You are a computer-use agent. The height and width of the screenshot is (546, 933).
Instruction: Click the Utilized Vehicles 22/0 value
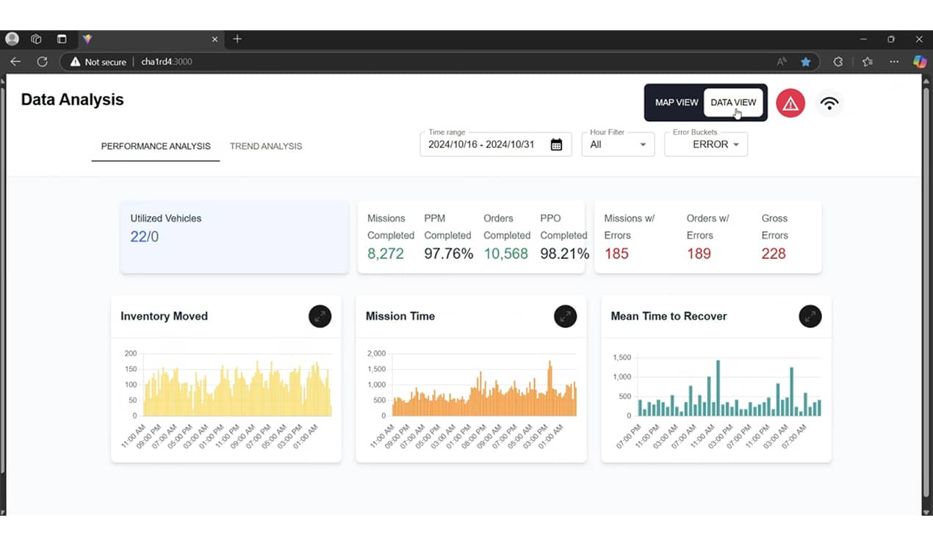pos(145,236)
